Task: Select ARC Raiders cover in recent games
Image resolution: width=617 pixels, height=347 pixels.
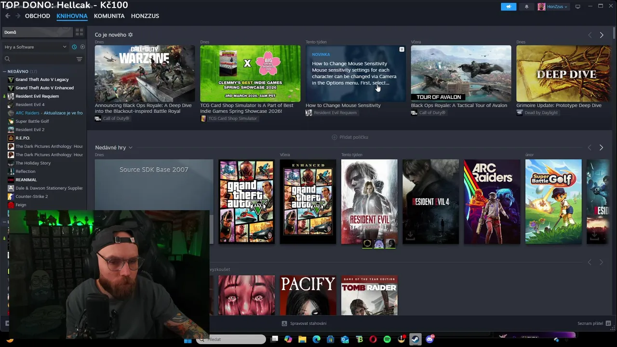Action: [x=492, y=201]
